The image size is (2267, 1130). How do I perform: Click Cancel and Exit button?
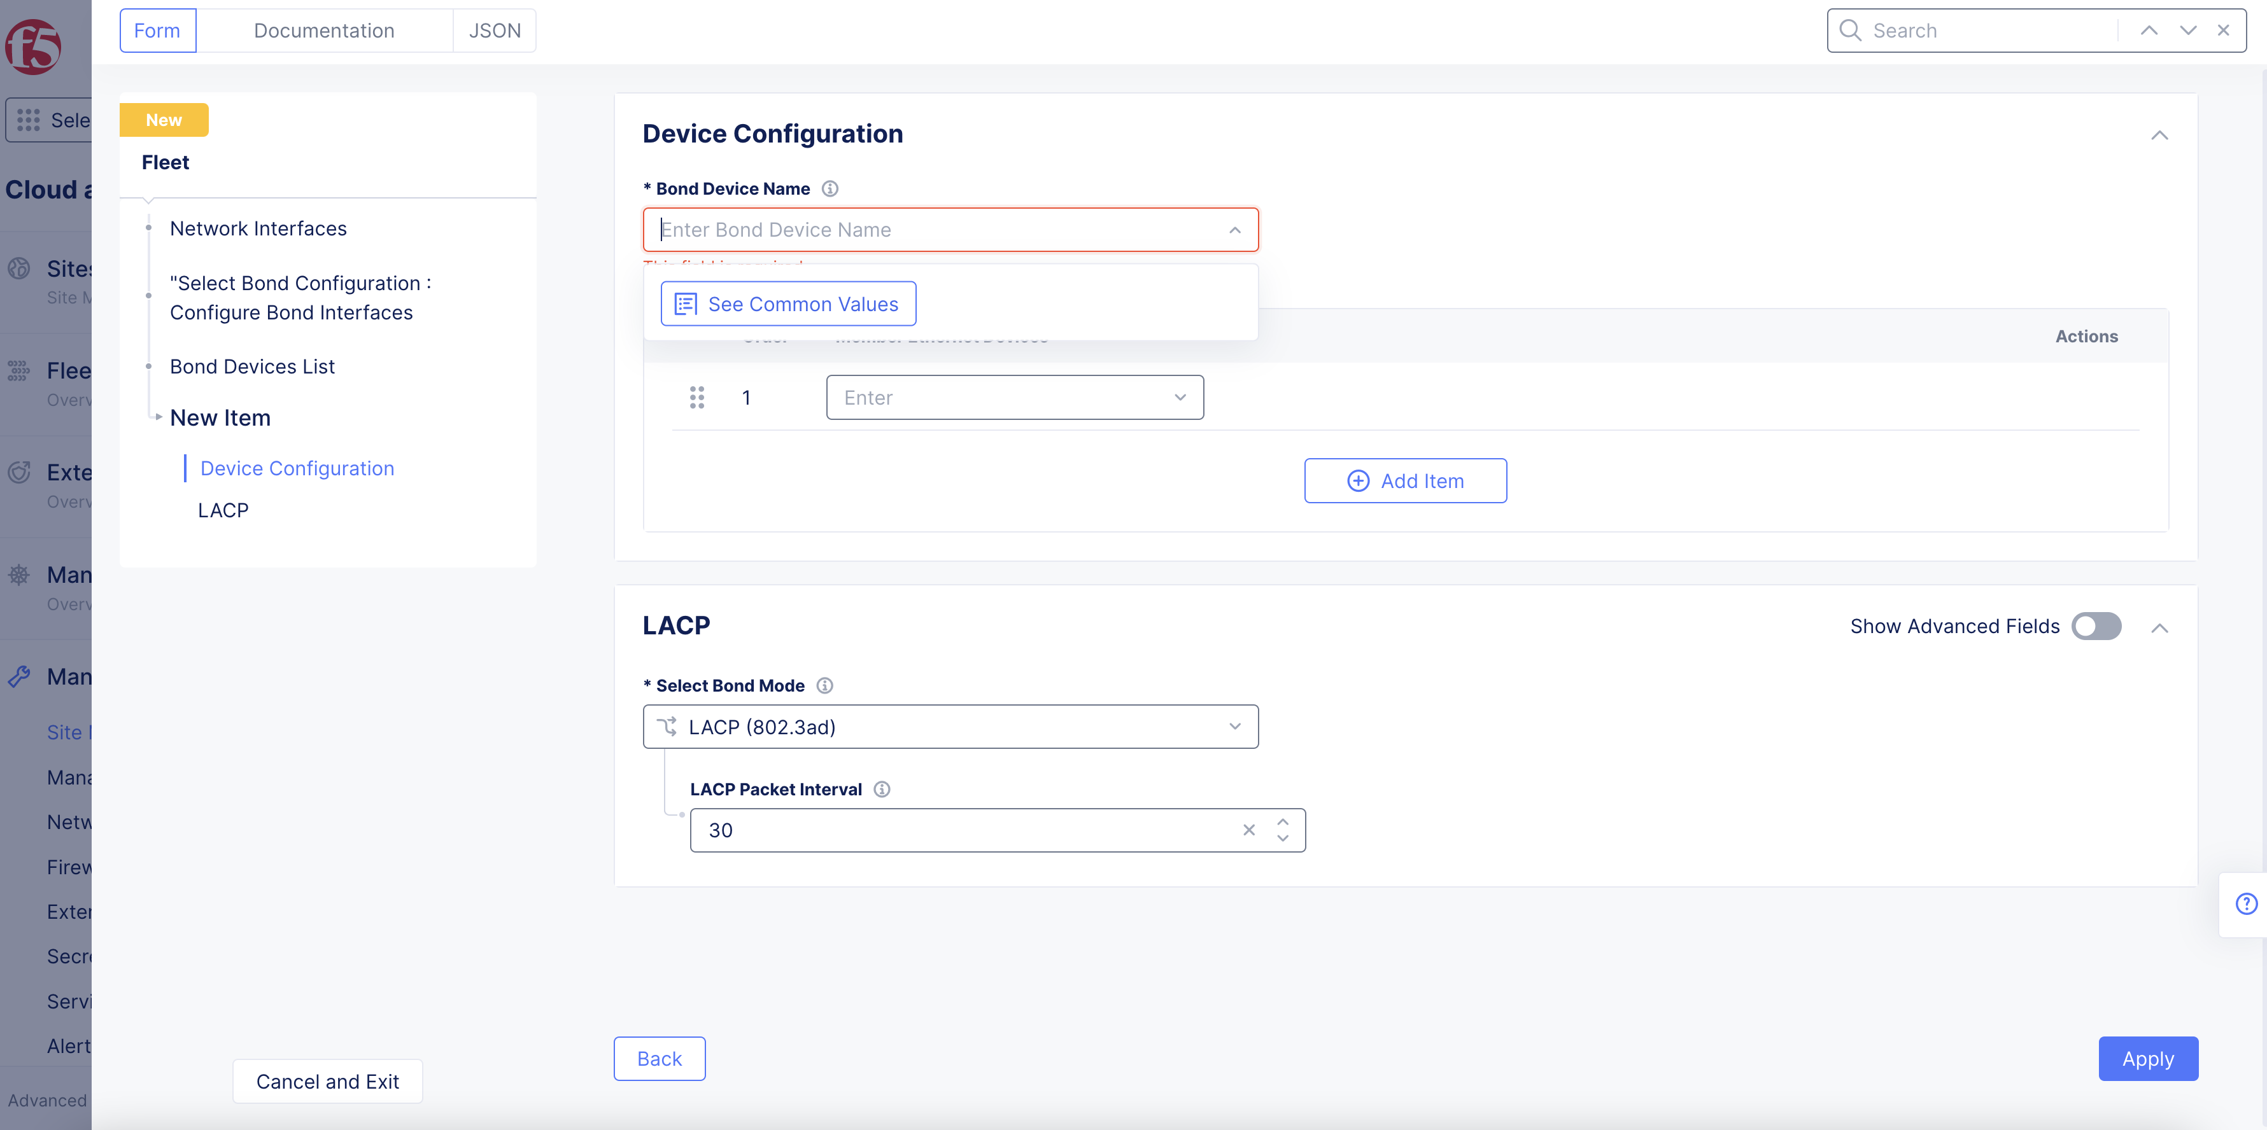point(327,1082)
